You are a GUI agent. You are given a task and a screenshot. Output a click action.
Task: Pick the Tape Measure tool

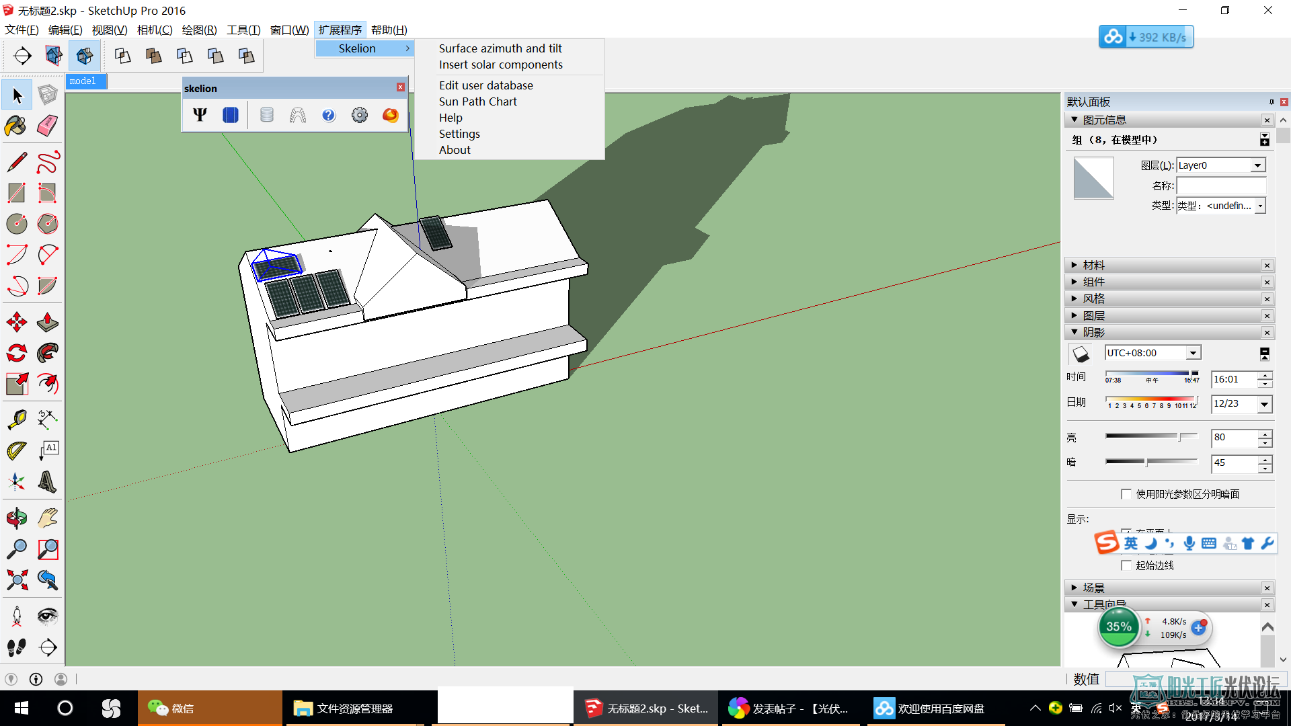pos(16,419)
